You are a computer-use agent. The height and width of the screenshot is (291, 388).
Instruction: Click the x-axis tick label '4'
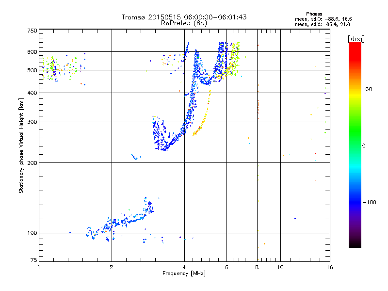point(184,267)
